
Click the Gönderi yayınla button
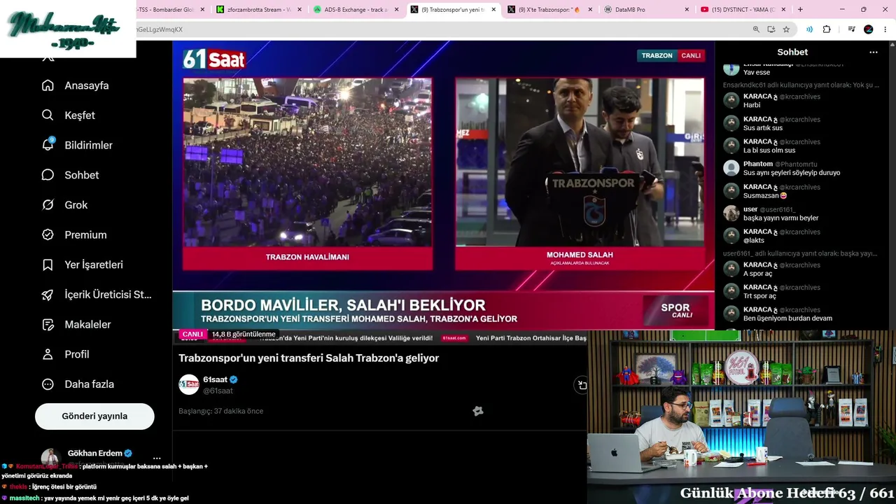coord(94,416)
